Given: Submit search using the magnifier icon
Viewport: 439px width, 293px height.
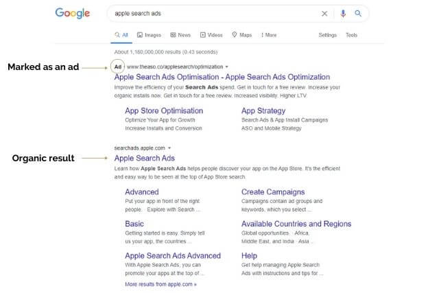Looking at the screenshot, I should tap(358, 13).
